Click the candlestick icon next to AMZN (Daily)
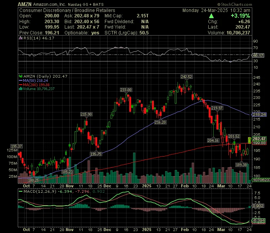Image resolution: width=270 pixels, height=233 pixels. coord(20,76)
